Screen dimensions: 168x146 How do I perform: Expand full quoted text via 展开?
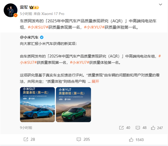click(95, 82)
